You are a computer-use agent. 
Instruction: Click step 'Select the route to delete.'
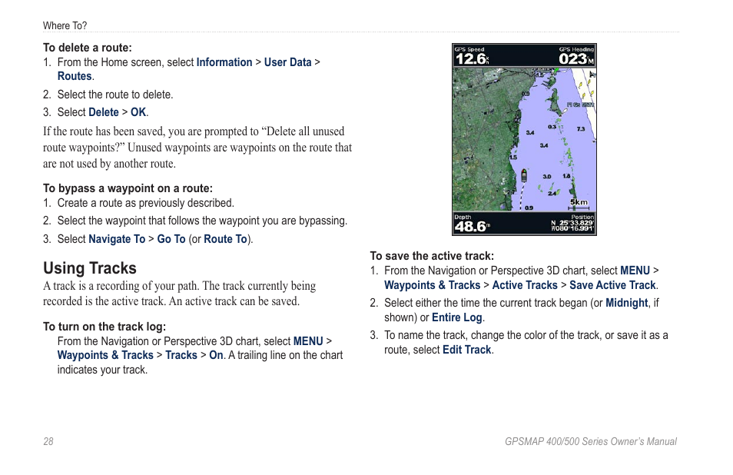click(115, 95)
